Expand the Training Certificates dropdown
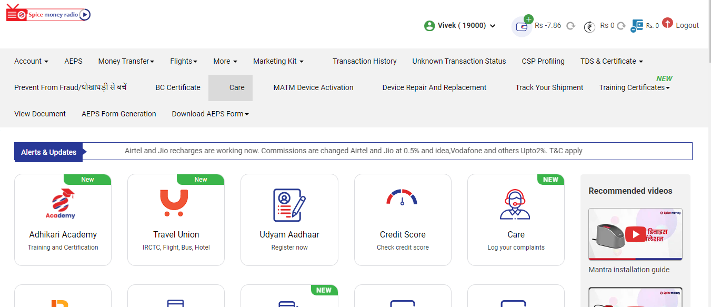711x307 pixels. point(634,87)
